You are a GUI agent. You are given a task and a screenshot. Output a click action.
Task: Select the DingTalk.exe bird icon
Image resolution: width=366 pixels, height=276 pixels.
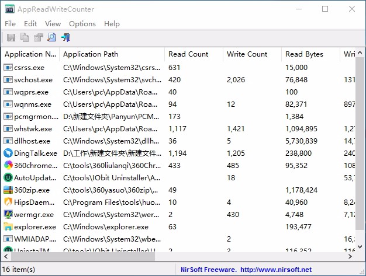8,153
